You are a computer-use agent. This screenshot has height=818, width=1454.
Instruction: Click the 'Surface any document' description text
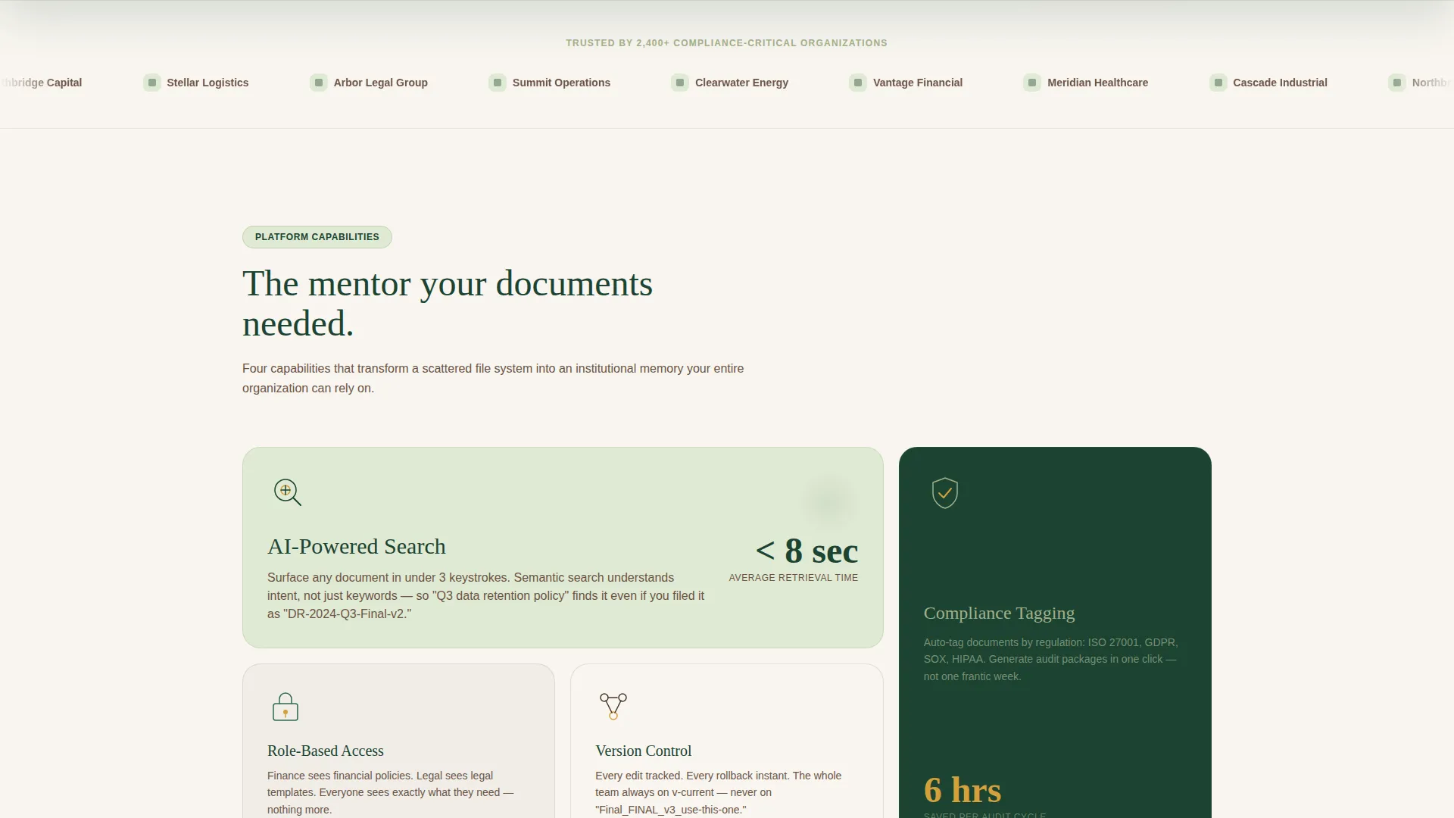click(x=486, y=595)
